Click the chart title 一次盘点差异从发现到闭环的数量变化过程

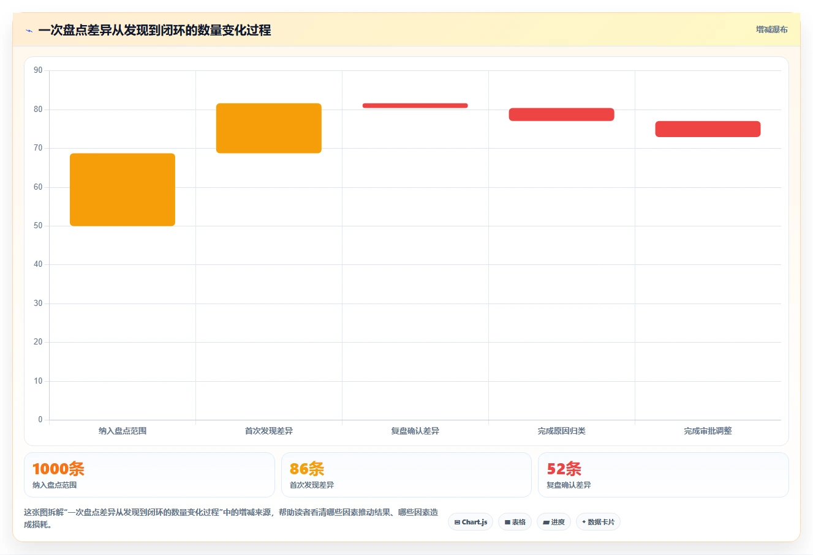(x=154, y=31)
